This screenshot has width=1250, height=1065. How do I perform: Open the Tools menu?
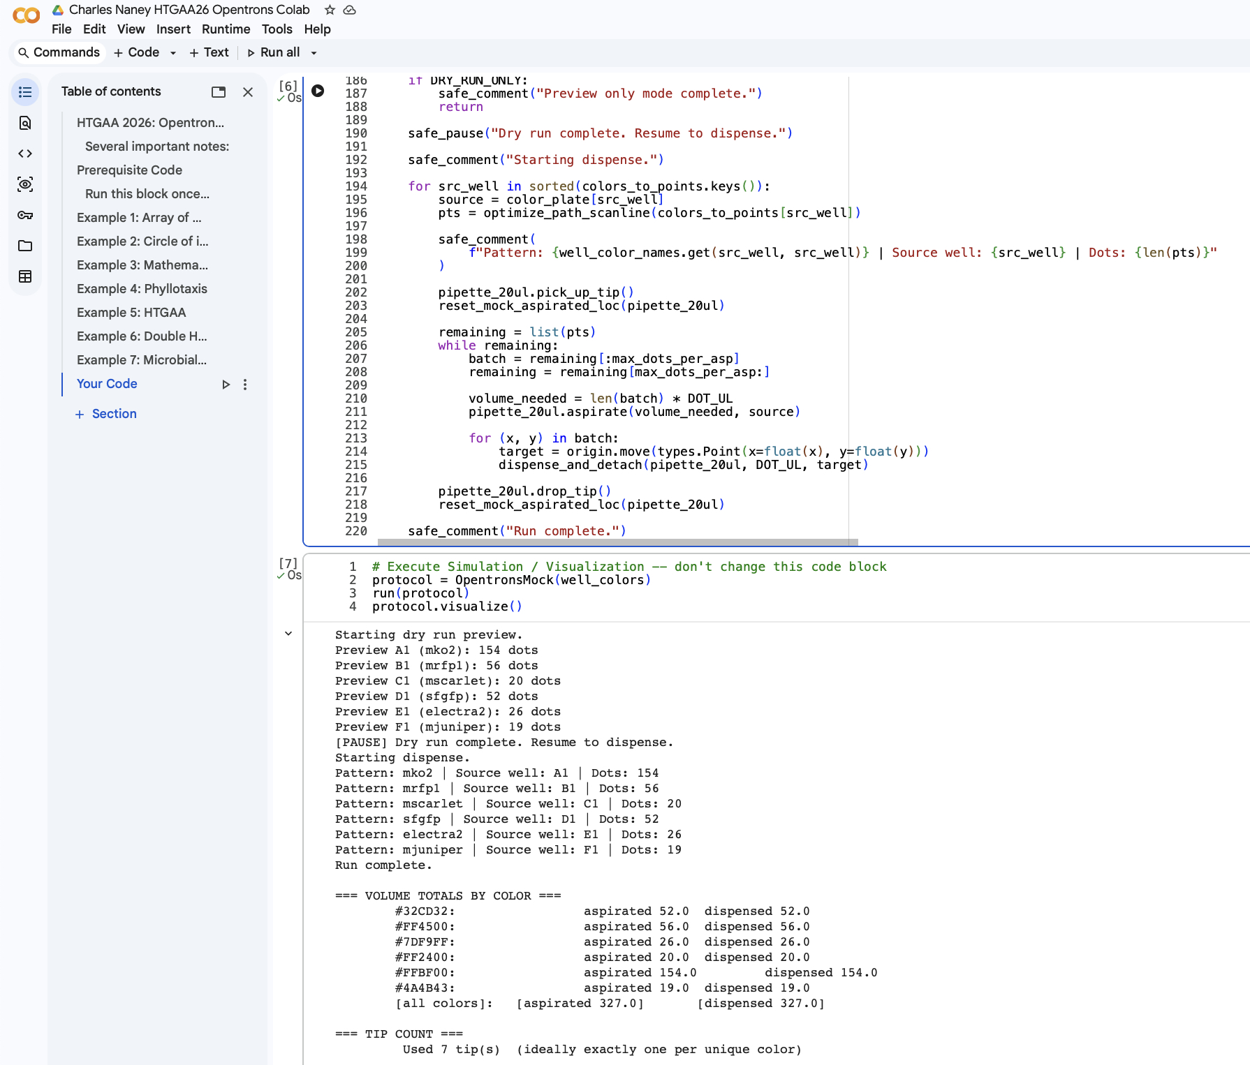tap(277, 29)
